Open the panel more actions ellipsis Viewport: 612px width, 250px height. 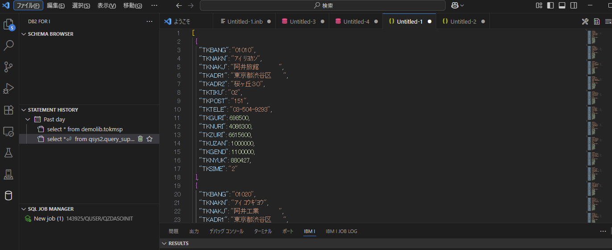(x=603, y=231)
